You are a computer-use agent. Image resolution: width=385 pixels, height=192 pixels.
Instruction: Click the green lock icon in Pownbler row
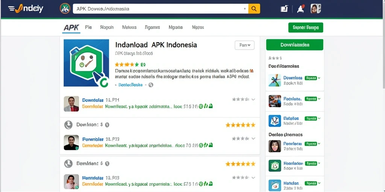[x=211, y=145]
